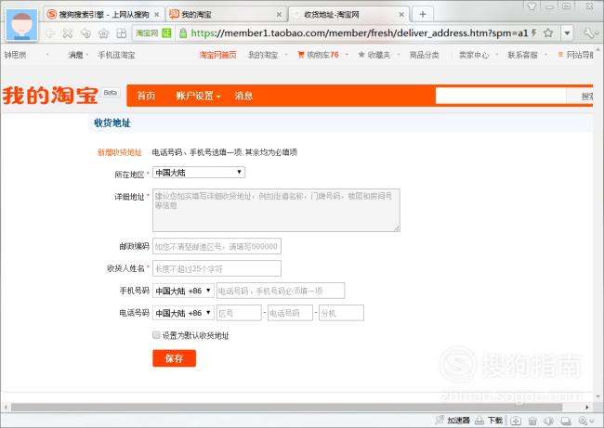The height and width of the screenshot is (428, 604).
Task: Click the plus box icon in status bar
Action: pos(516,421)
